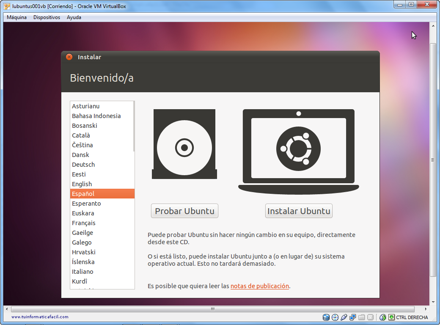
Task: Select Íslenska language
Action: 102,262
